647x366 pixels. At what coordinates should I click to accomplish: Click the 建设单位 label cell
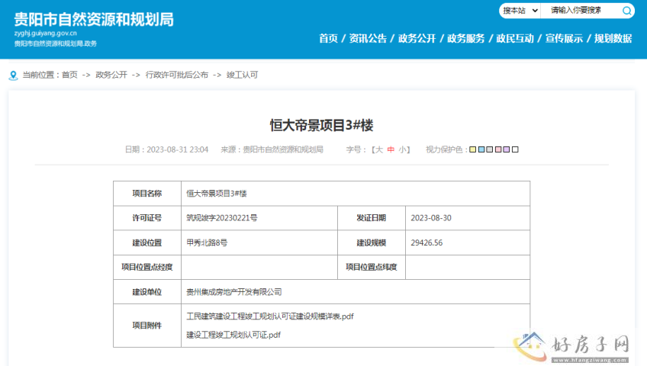click(147, 292)
